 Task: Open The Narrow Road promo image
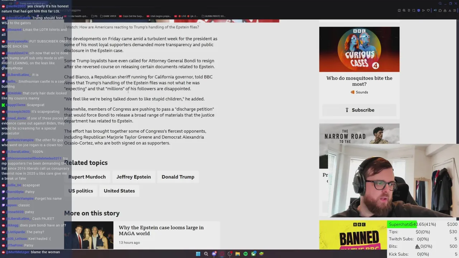[x=359, y=134]
